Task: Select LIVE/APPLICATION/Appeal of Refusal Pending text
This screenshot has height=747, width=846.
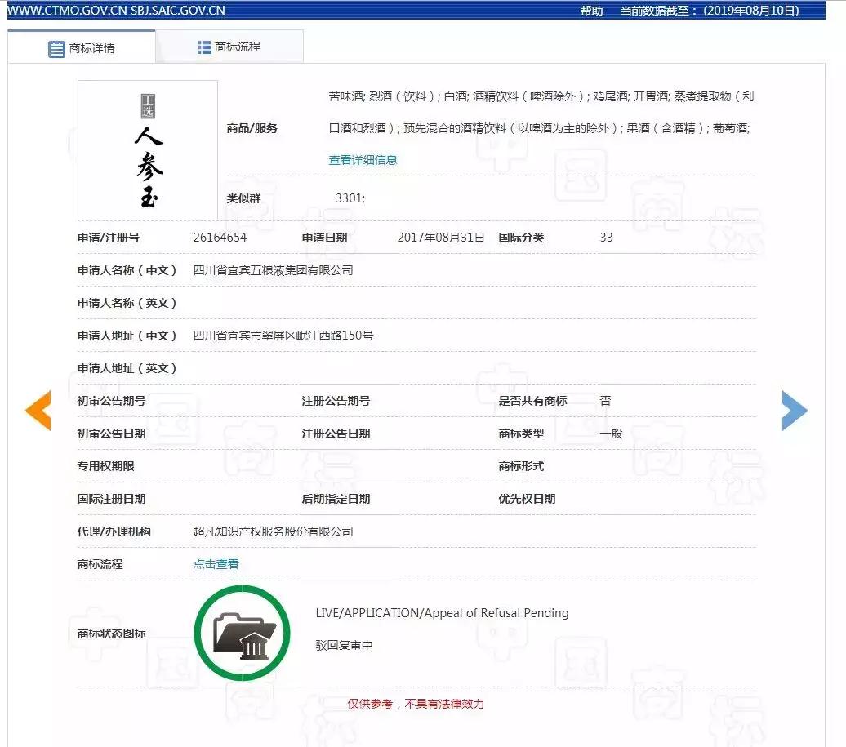Action: pos(443,613)
